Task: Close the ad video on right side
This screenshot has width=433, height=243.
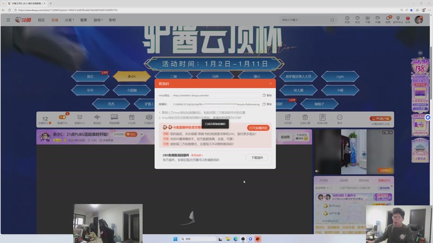Action: pos(391,132)
